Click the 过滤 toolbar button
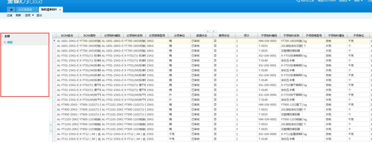372x142 pixels. click(x=9, y=15)
